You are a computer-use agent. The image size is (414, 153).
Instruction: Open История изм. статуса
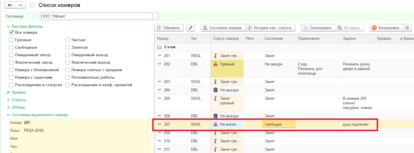click(271, 28)
